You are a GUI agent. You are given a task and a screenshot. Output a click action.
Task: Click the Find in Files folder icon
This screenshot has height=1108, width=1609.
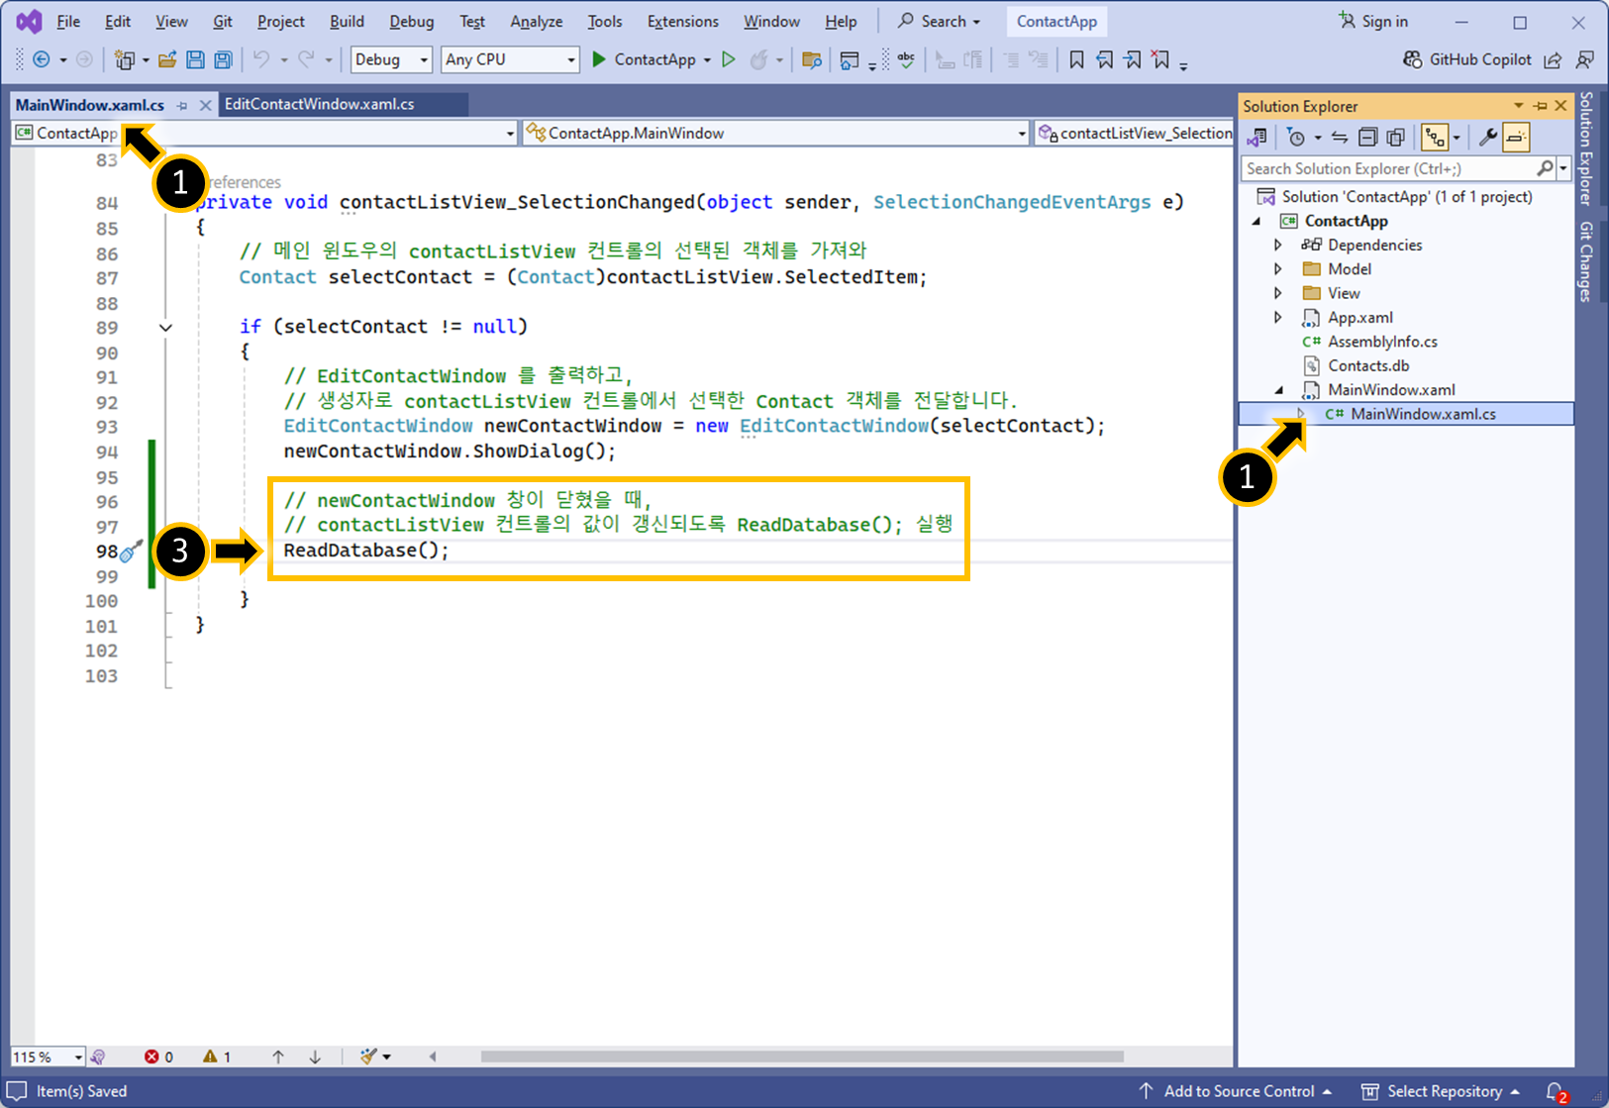pos(812,60)
